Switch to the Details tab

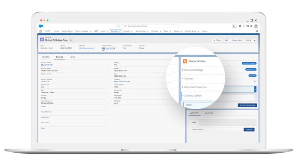click(59, 57)
